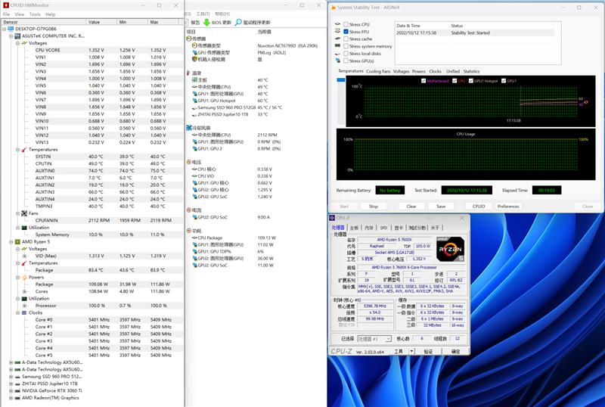Viewport: 605px width, 407px height.
Task: Click the blue graph scale slider handle
Action: point(341,80)
